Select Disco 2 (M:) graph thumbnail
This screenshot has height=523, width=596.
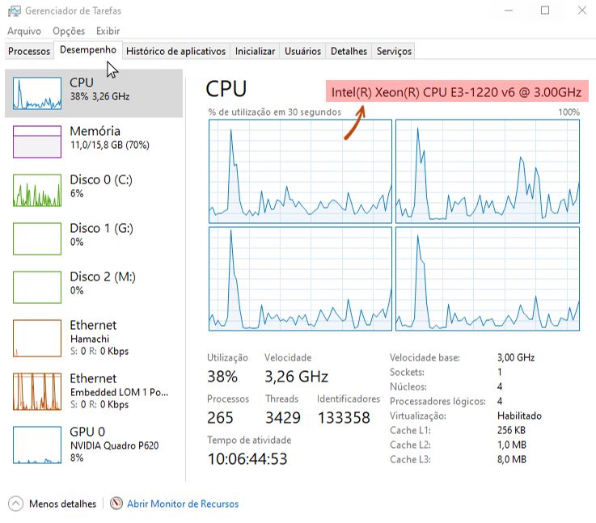pos(37,287)
